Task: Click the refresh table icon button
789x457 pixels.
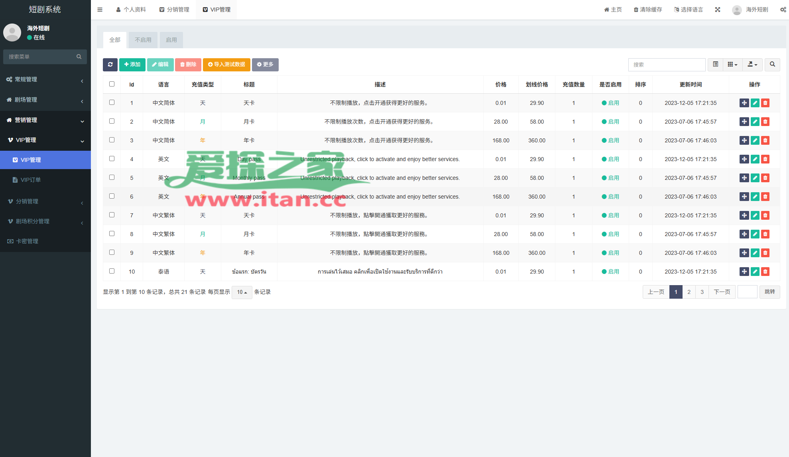Action: click(x=110, y=65)
